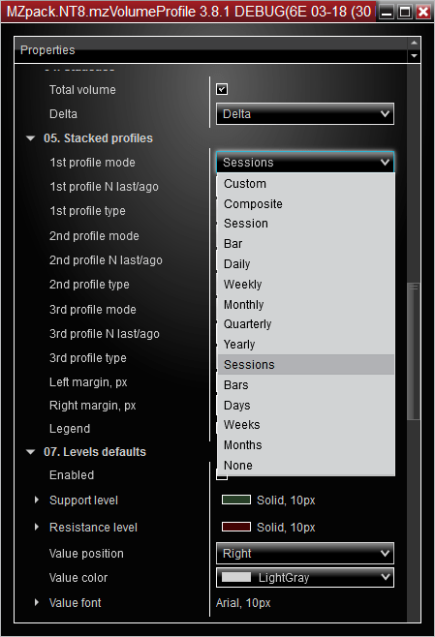The image size is (435, 637).
Task: Open the Value position dropdown
Action: coord(305,554)
